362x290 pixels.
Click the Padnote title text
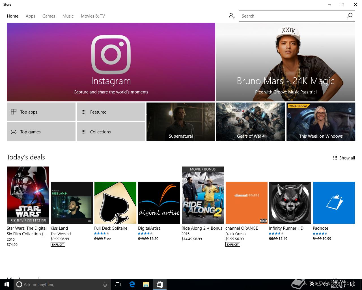320,228
